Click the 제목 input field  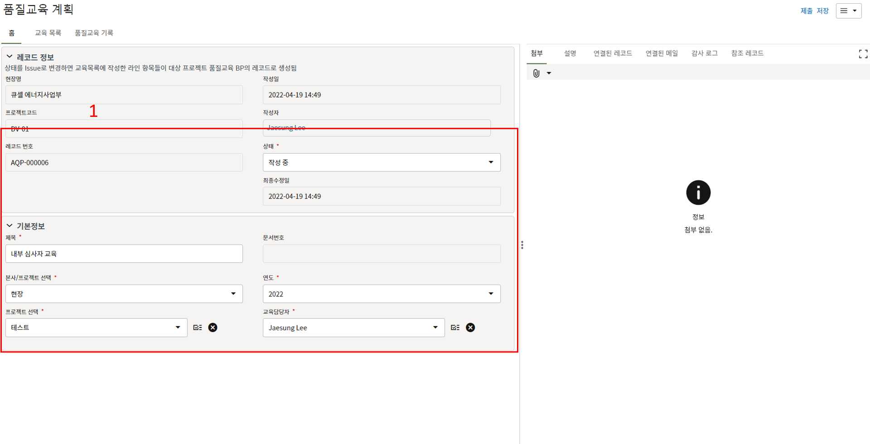[124, 254]
